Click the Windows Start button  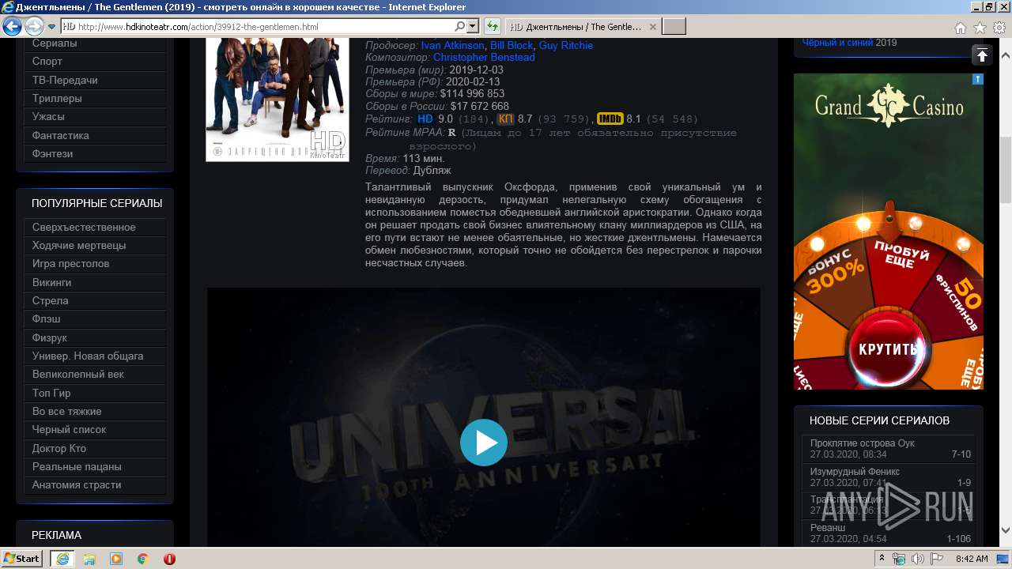coord(21,558)
